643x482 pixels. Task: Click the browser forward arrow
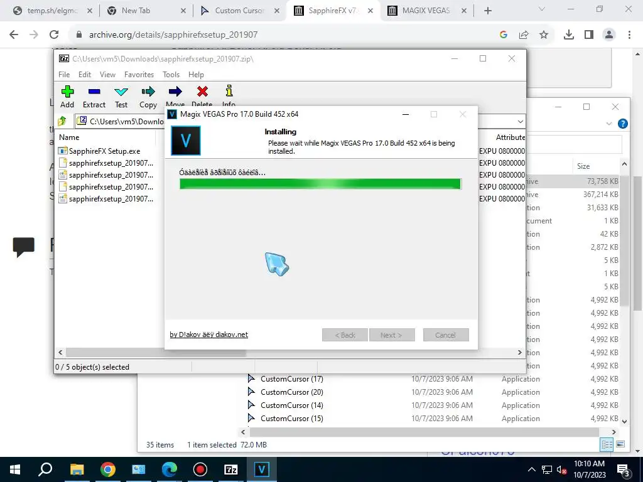point(34,35)
